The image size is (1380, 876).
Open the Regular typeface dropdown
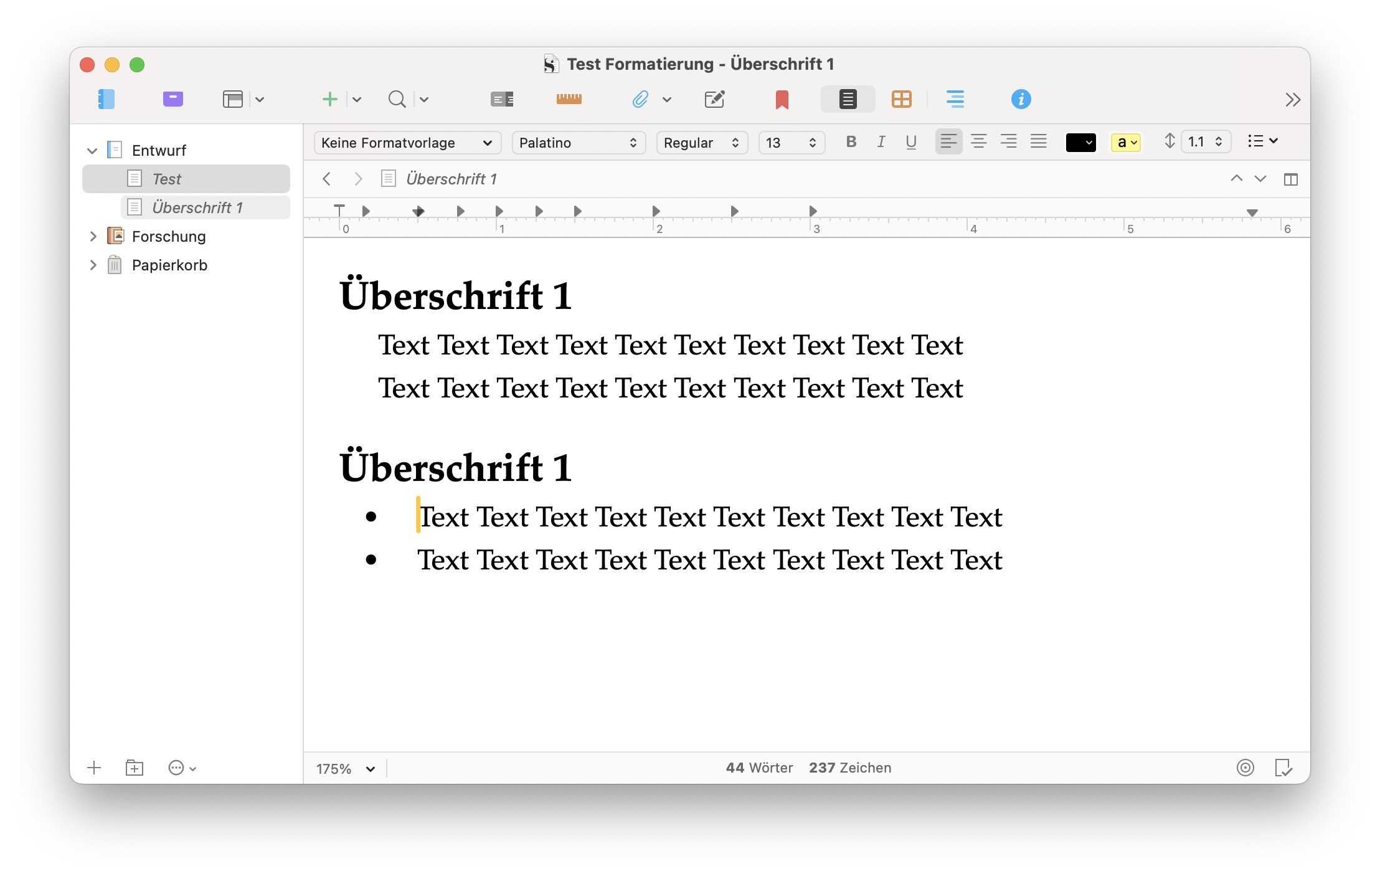coord(702,143)
